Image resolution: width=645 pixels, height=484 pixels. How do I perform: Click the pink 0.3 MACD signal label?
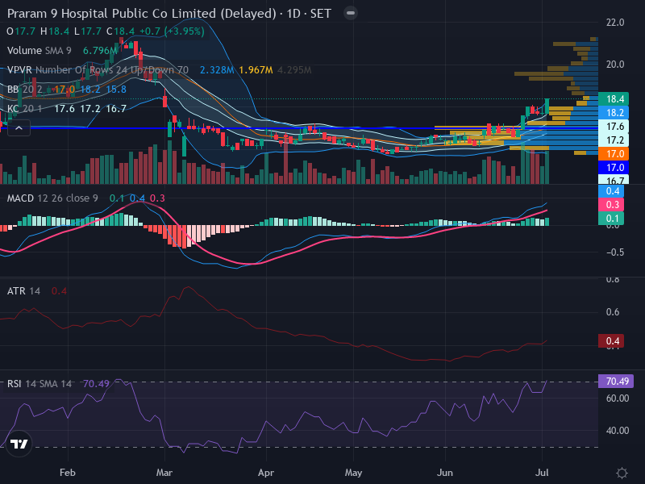click(x=611, y=205)
